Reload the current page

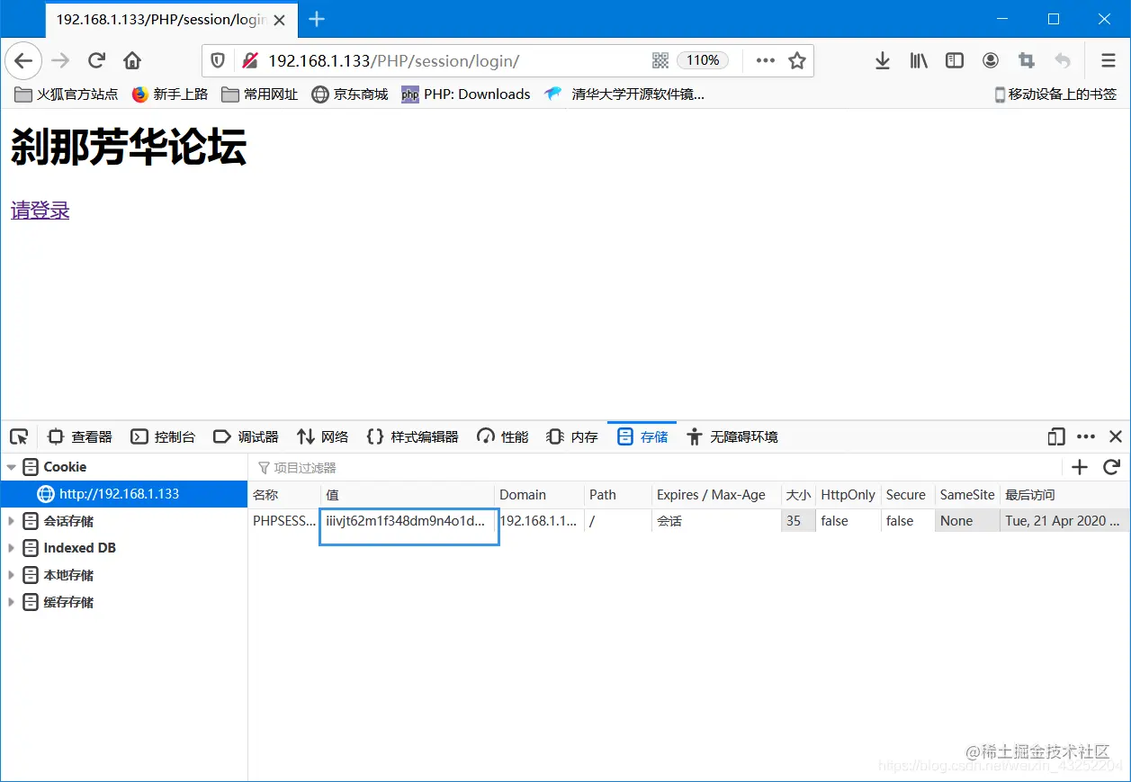tap(96, 60)
